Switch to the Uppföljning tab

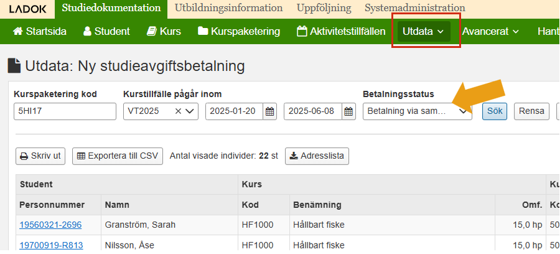pos(324,8)
